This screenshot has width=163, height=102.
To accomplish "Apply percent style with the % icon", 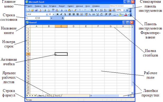I will click(90, 15).
